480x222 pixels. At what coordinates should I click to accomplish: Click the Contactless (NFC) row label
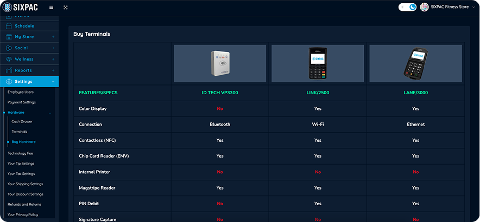pyautogui.click(x=97, y=140)
